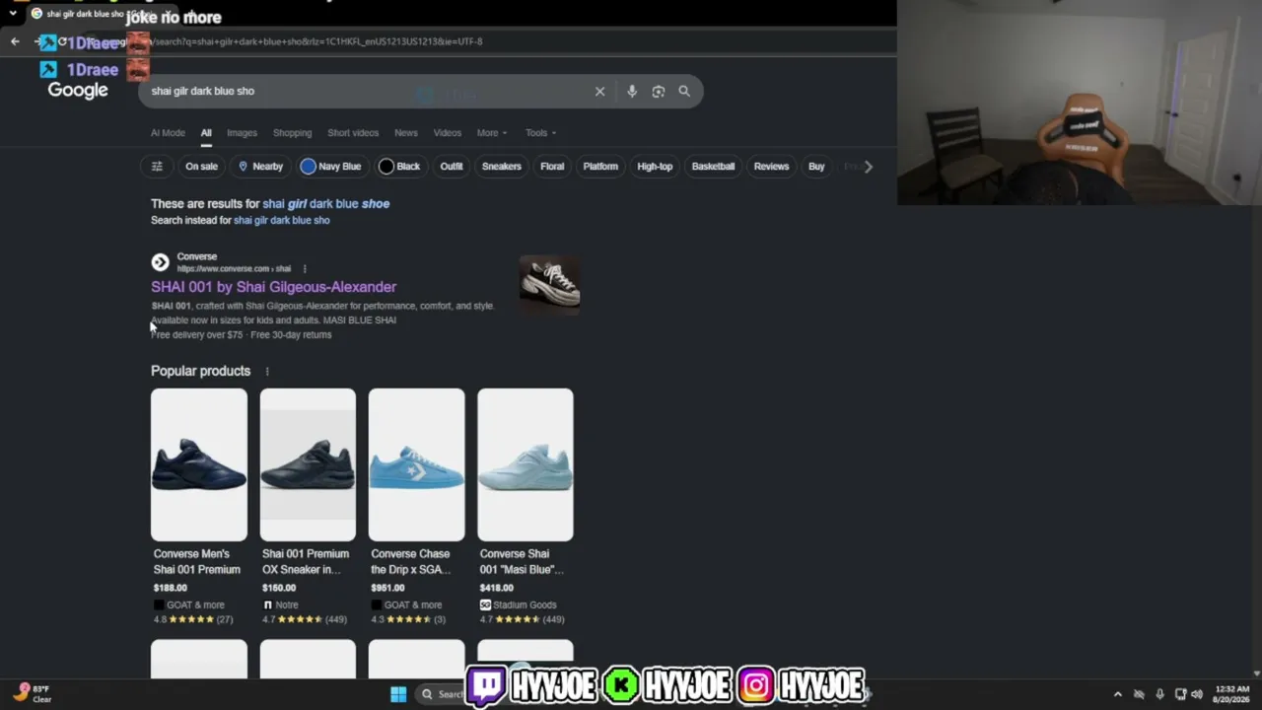Open Google Lens image search

659,91
